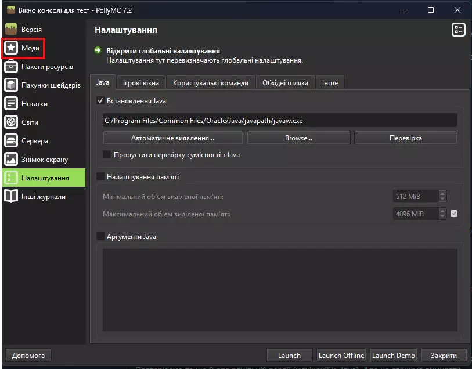This screenshot has height=369, width=472.
Task: Open the Сервера server icon
Action: click(12, 141)
